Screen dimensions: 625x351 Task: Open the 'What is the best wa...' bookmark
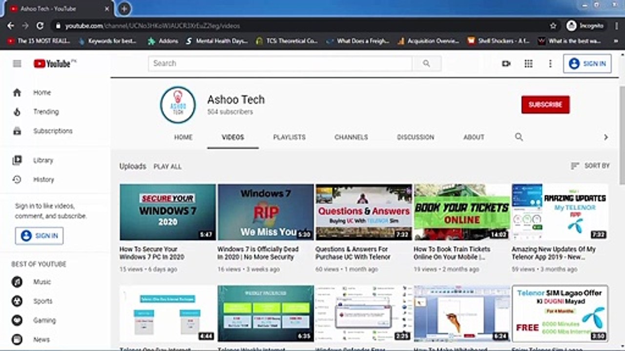click(x=570, y=41)
